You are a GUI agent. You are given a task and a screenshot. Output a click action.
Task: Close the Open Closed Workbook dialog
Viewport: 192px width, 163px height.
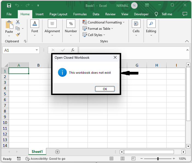click(115, 57)
